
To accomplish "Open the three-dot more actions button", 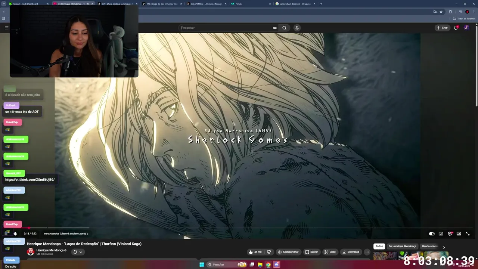I will (367, 252).
